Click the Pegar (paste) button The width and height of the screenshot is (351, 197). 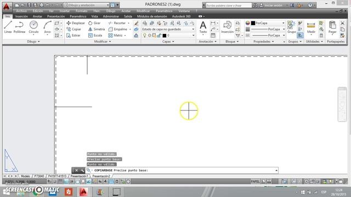pos(332,27)
